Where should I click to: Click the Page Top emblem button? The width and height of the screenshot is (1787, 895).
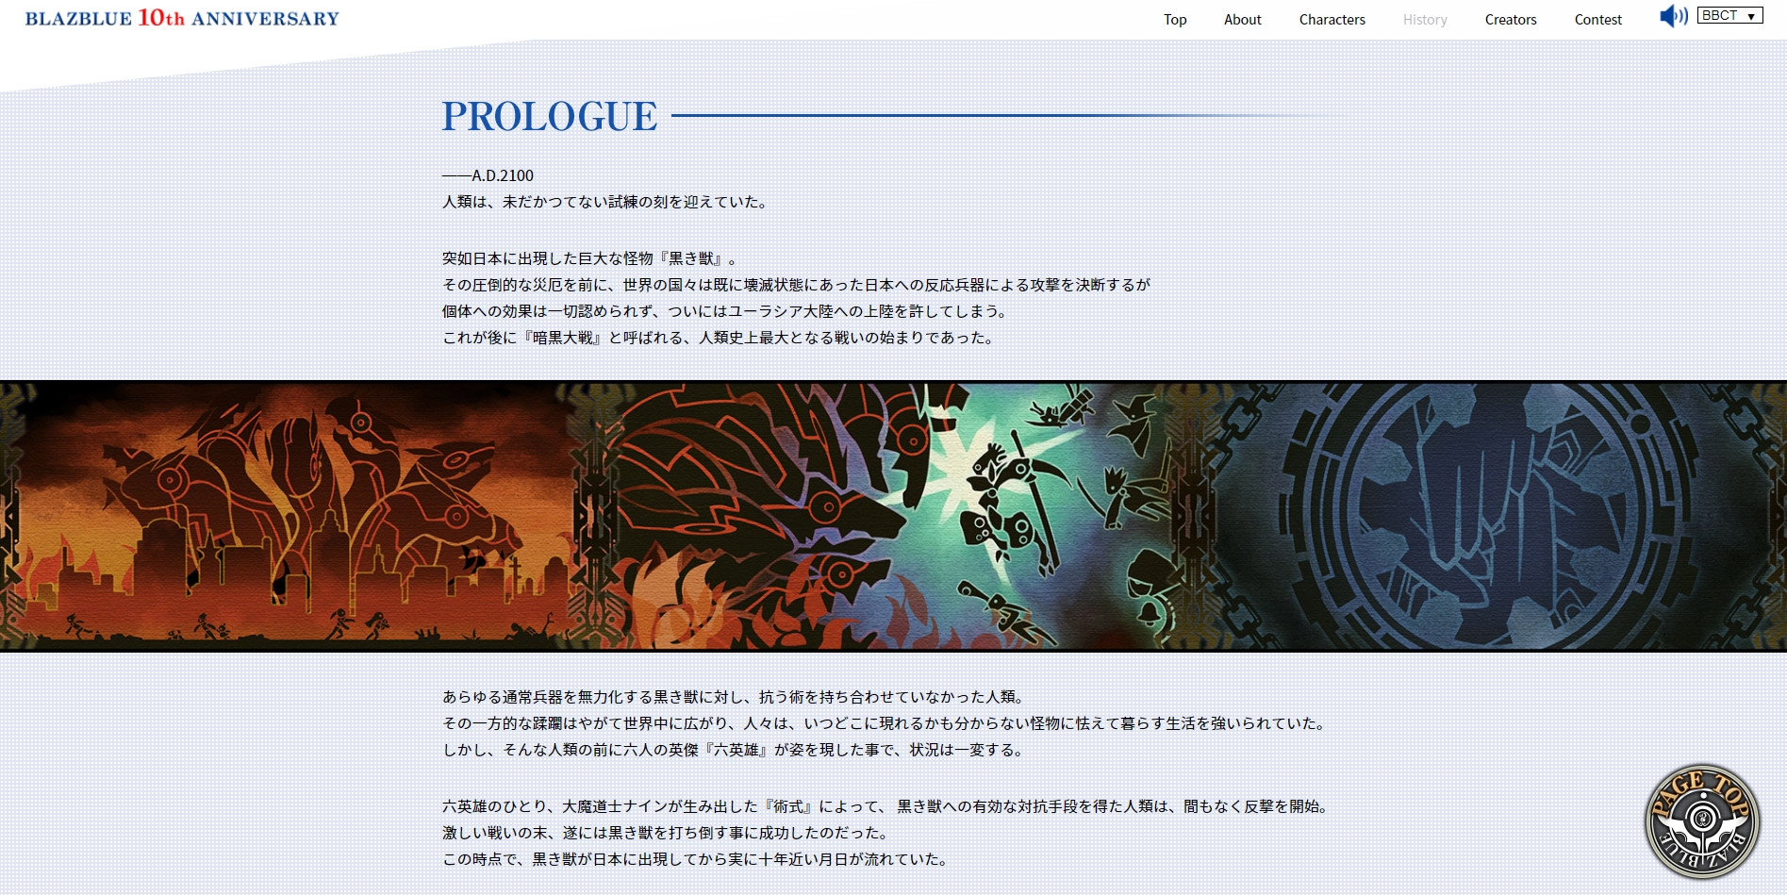click(1703, 820)
